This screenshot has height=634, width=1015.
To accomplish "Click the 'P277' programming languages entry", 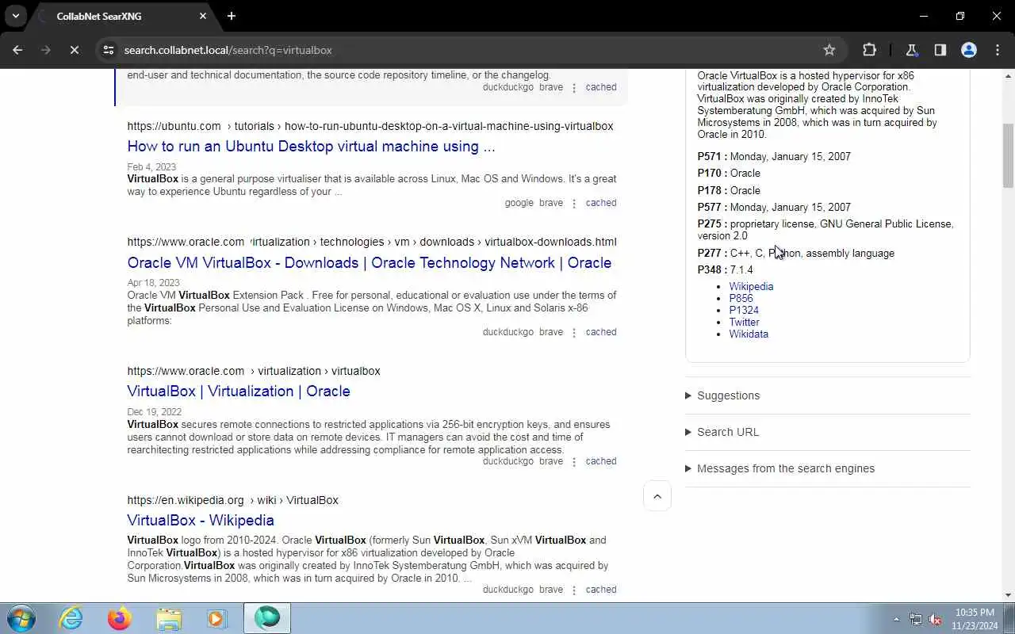I will click(795, 254).
